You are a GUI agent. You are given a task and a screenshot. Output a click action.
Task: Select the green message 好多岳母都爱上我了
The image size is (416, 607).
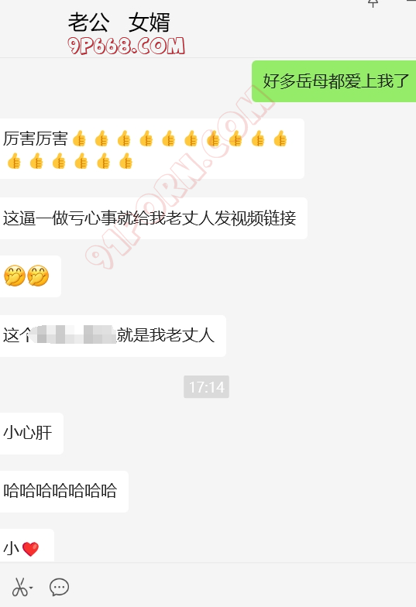point(334,81)
